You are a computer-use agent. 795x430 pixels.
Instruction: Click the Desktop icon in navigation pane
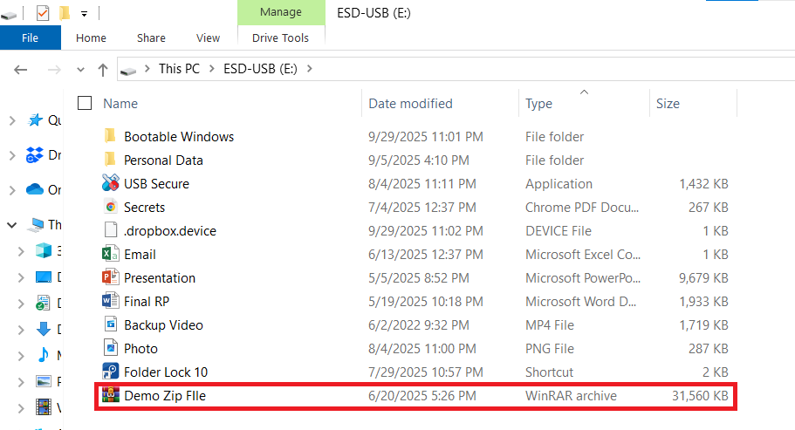44,277
